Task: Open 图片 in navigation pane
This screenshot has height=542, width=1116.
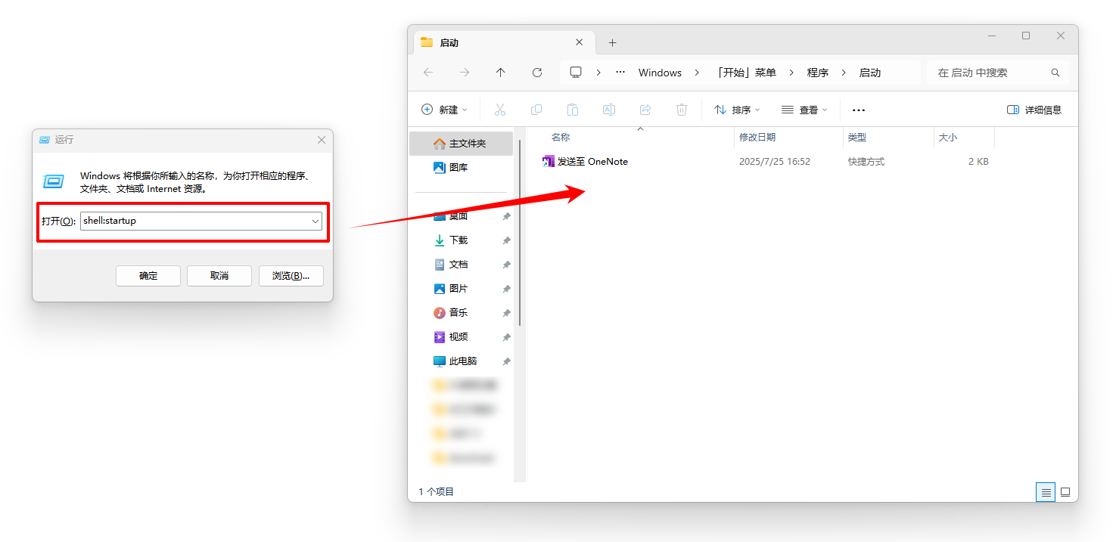Action: click(462, 289)
